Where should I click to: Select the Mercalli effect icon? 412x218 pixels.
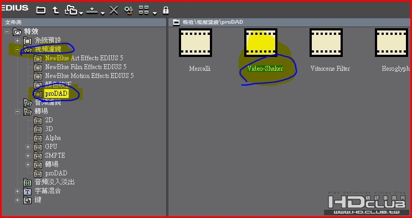pyautogui.click(x=195, y=43)
